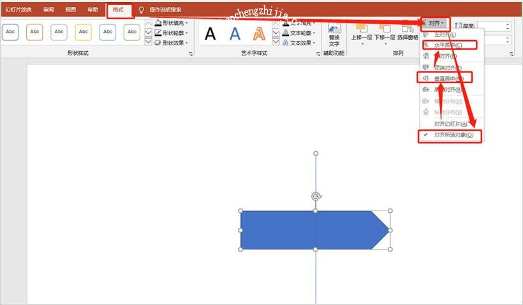Toggle the 对齐 align dropdown button
The width and height of the screenshot is (523, 305).
tap(435, 23)
